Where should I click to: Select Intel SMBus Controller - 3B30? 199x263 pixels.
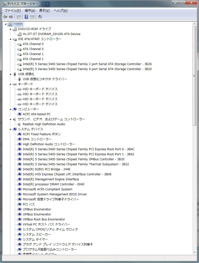click(74, 159)
